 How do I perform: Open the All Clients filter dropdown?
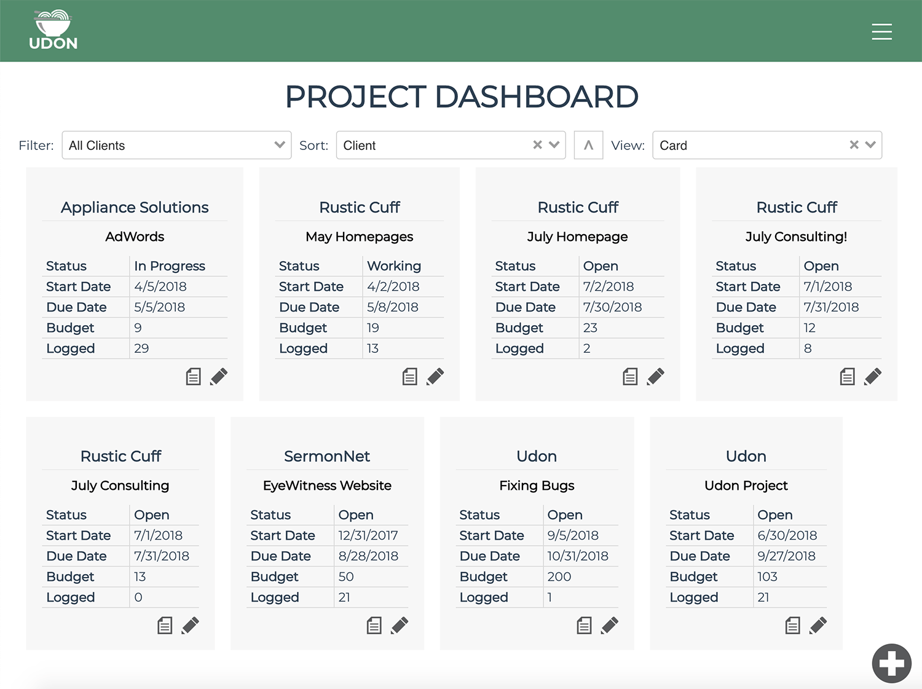click(176, 145)
